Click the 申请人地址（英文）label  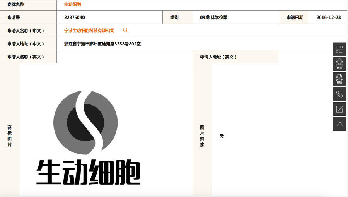(x=218, y=57)
